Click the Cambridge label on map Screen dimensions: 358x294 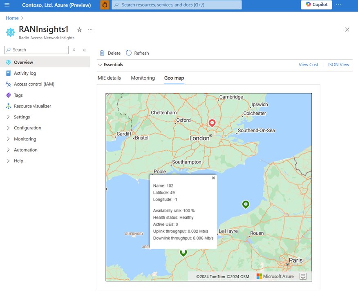231,97
